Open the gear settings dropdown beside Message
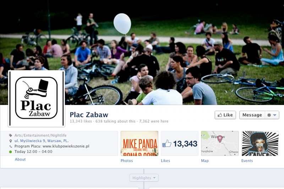Viewport: 284px width, 189px height. [272, 115]
